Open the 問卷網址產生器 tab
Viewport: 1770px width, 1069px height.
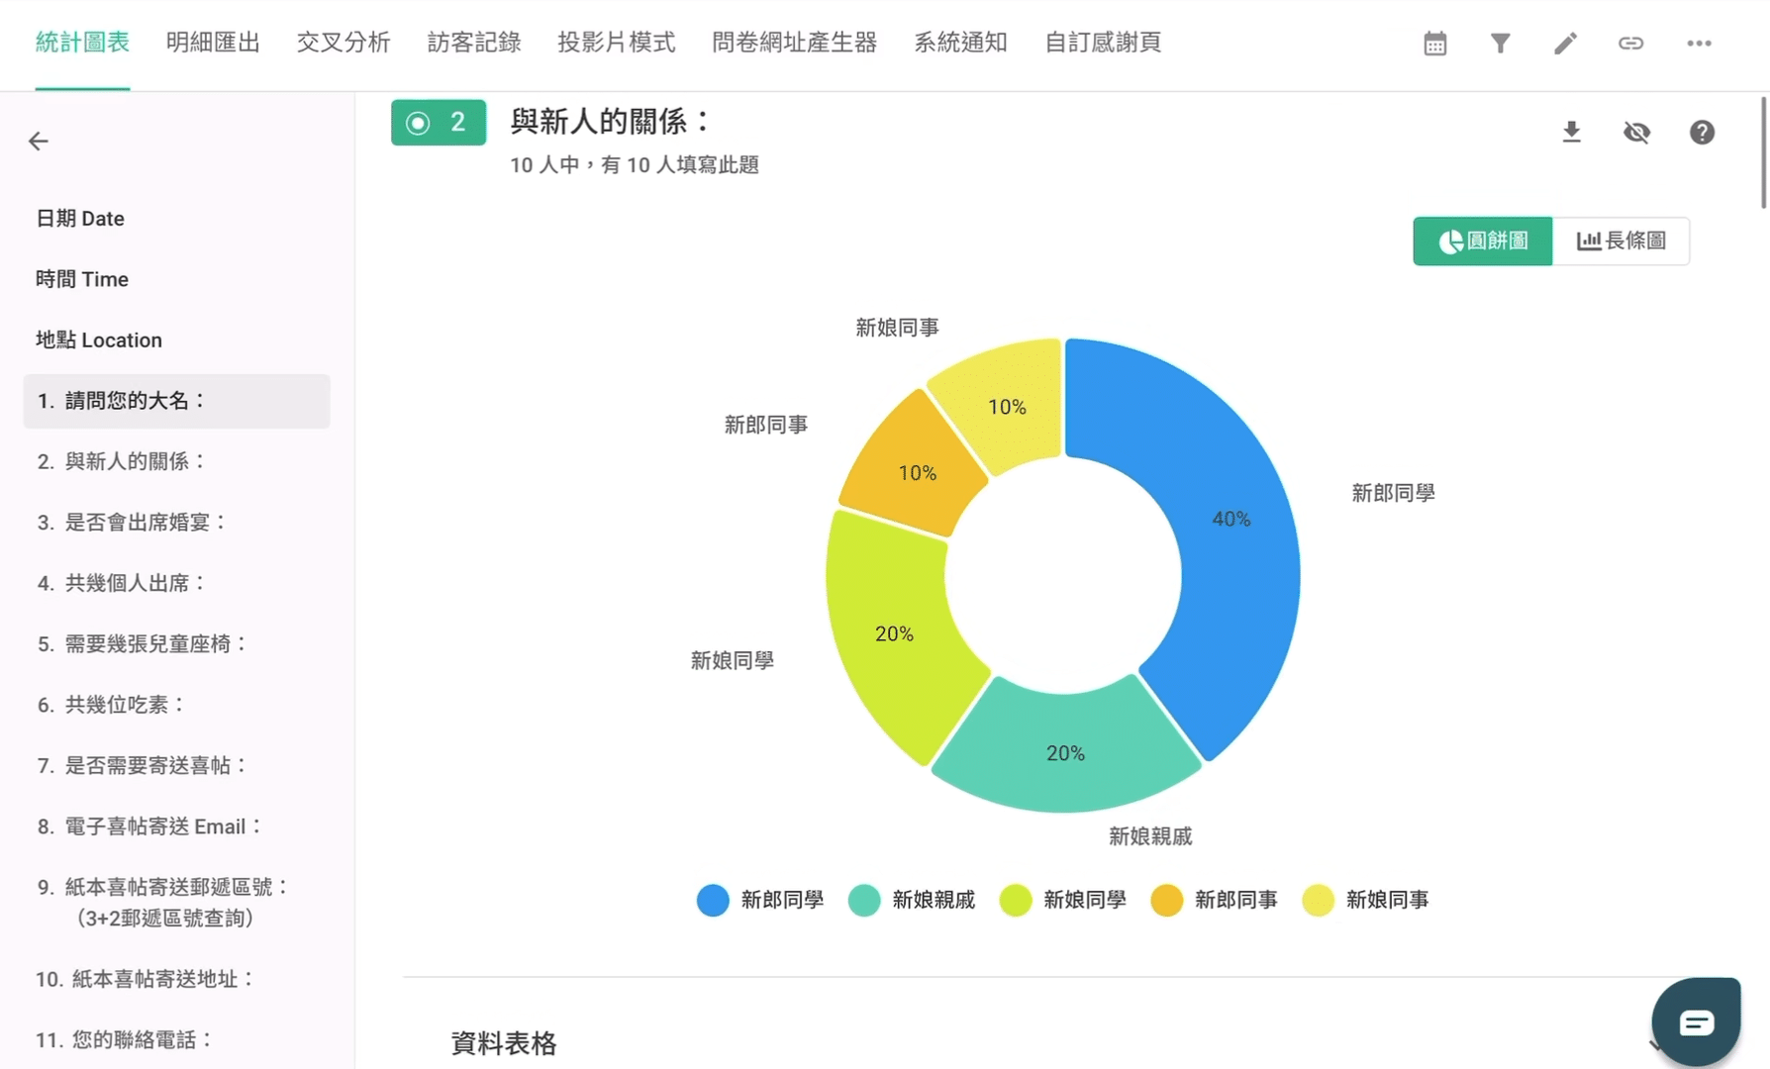pyautogui.click(x=795, y=43)
